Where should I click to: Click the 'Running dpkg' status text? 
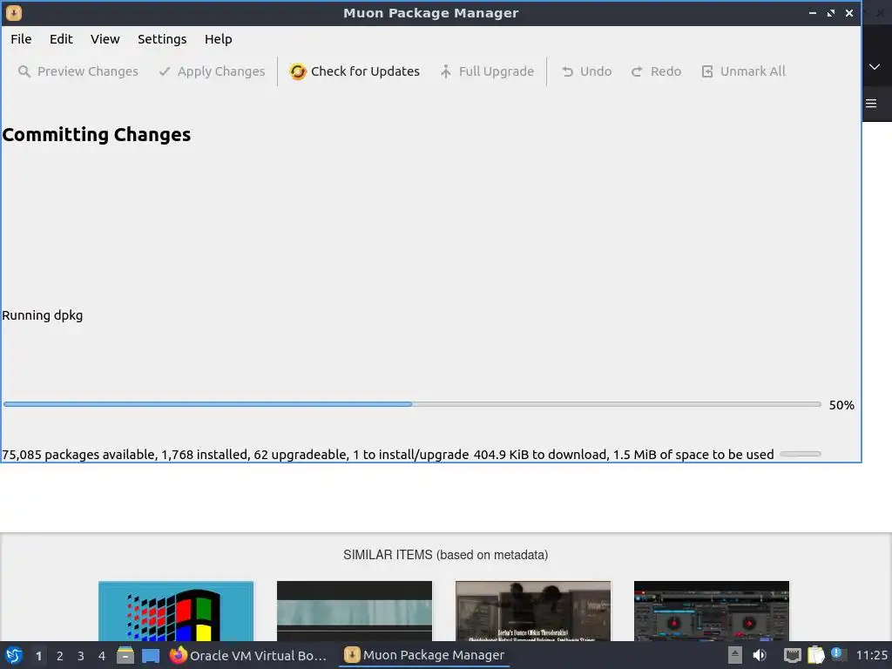43,315
